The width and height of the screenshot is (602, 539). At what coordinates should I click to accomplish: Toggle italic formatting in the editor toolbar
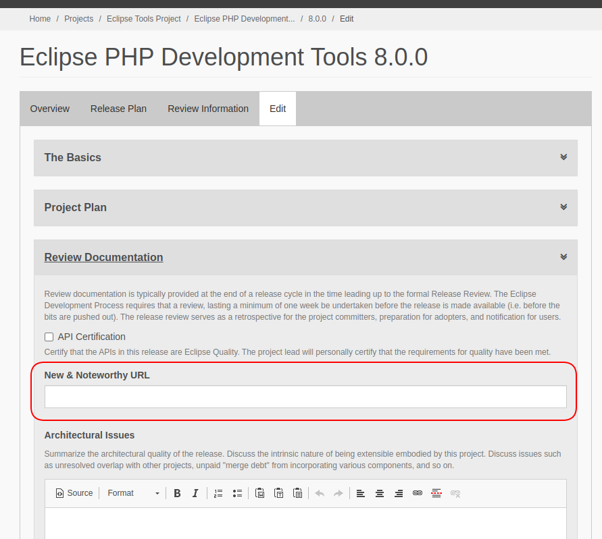[x=195, y=493]
